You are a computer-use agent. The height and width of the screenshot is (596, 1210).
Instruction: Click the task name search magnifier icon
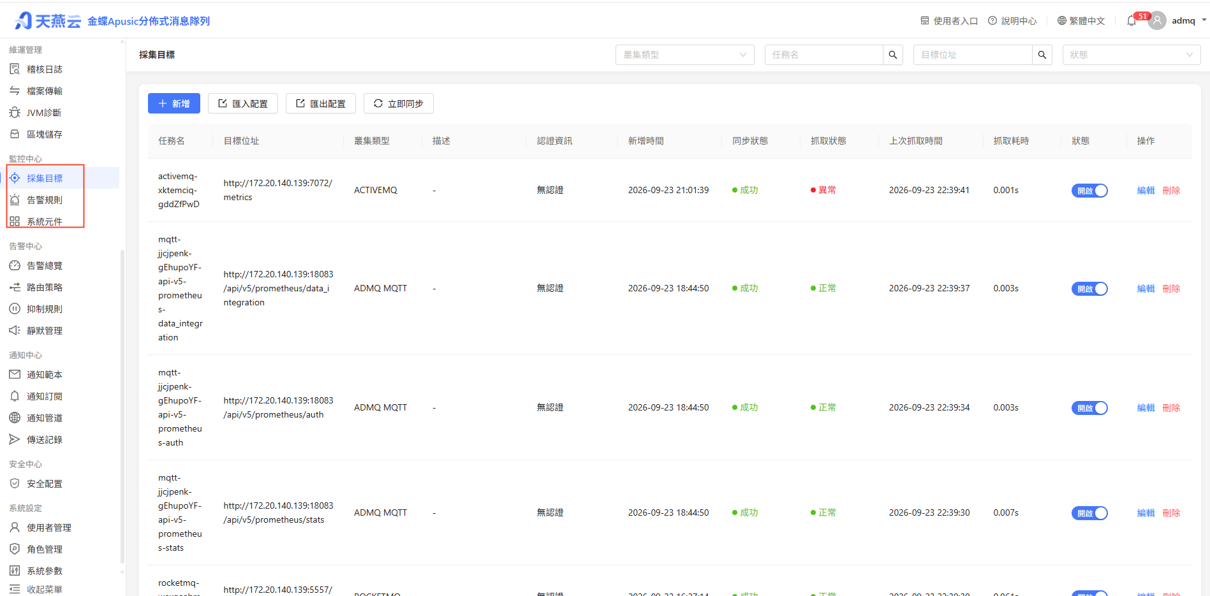(x=893, y=55)
